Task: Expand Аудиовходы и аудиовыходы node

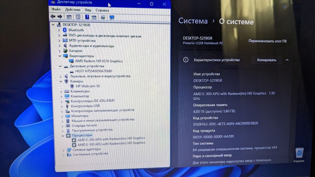Action: (60, 46)
